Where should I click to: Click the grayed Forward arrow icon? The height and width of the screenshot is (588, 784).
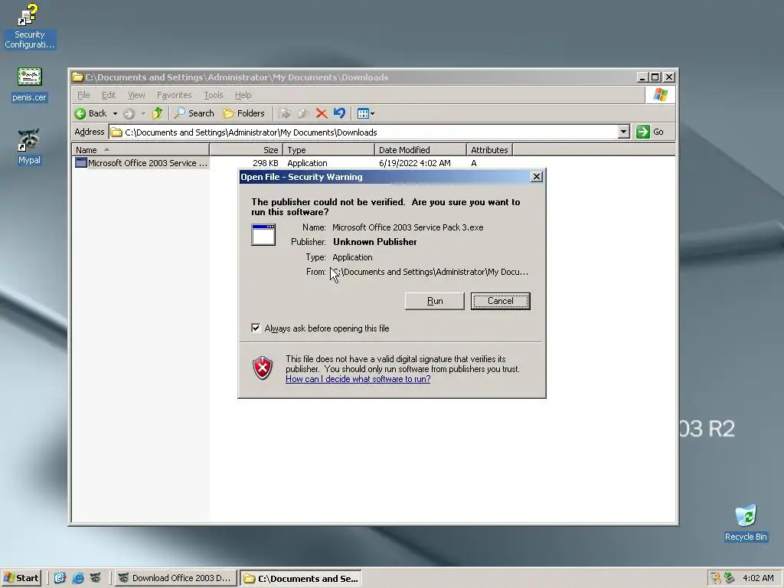pyautogui.click(x=129, y=113)
